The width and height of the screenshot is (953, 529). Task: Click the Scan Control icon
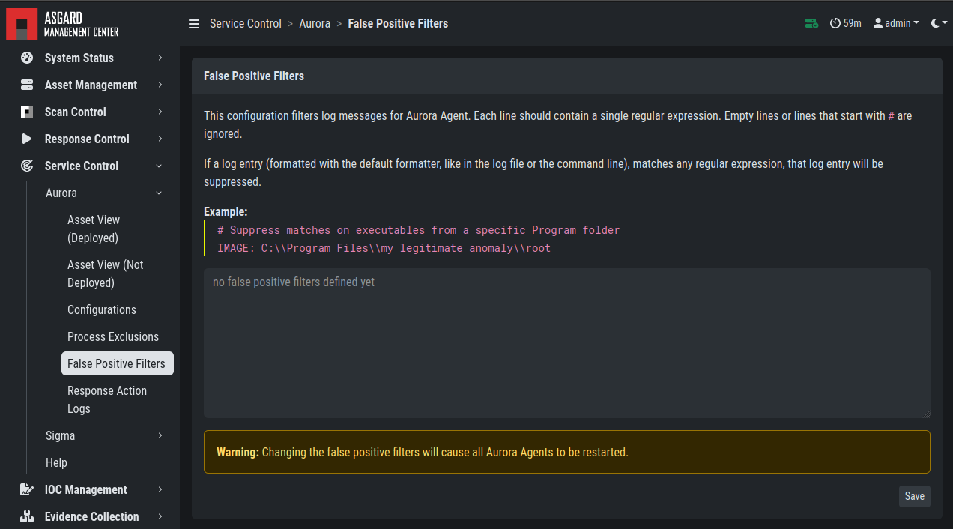27,112
